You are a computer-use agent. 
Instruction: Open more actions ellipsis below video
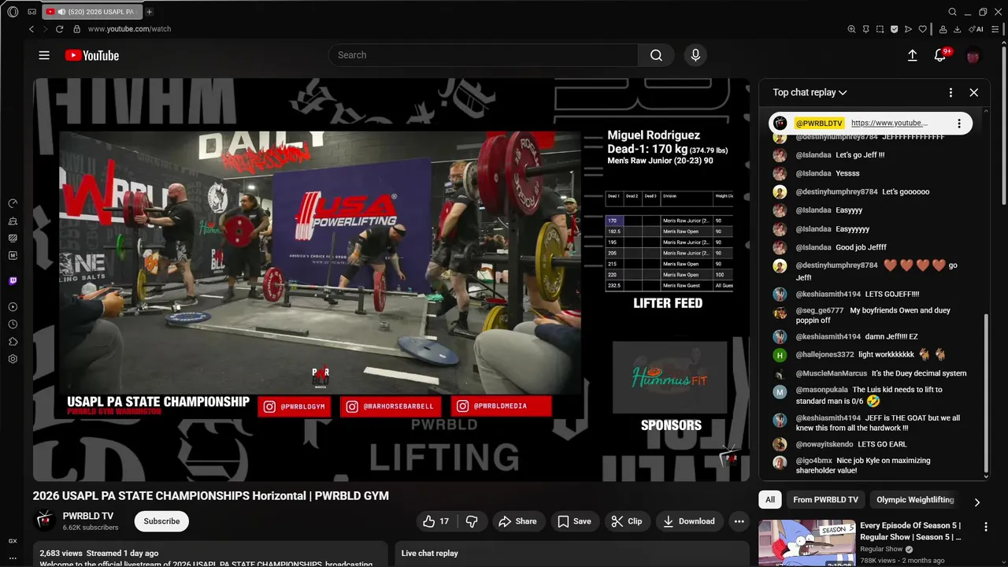(x=739, y=521)
